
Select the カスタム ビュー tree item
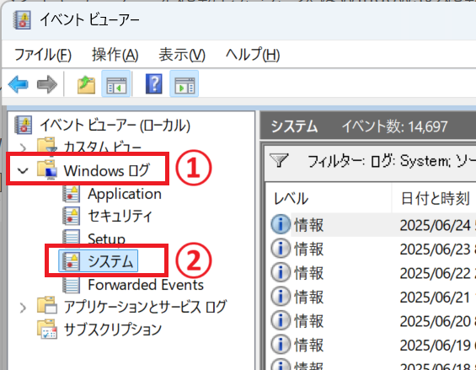click(102, 147)
